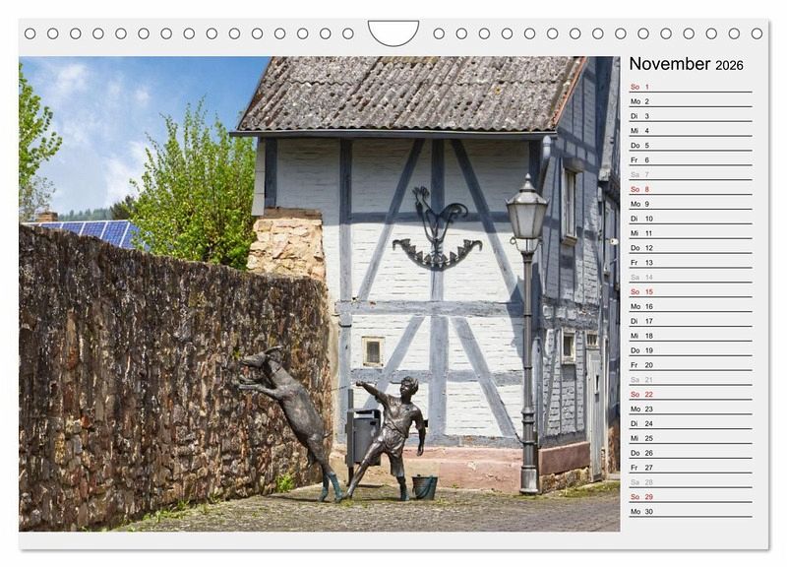Click the red So 8 date row

tap(690, 189)
